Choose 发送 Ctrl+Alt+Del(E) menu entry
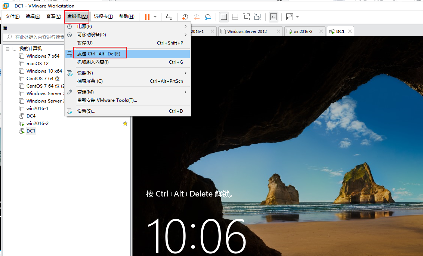This screenshot has width=423, height=256. pyautogui.click(x=127, y=54)
